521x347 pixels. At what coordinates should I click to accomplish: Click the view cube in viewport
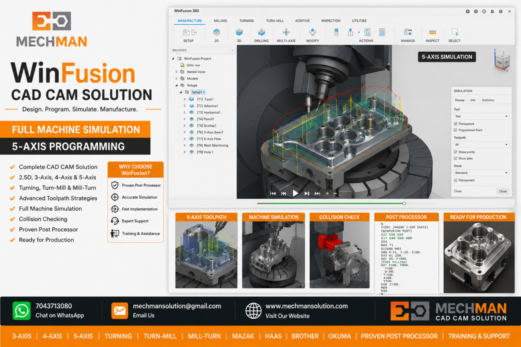pyautogui.click(x=501, y=62)
